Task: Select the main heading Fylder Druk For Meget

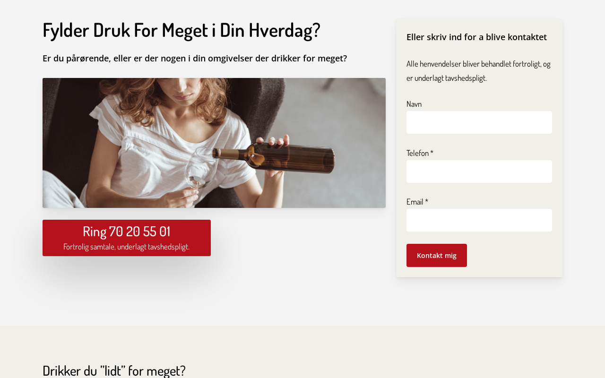Action: tap(181, 30)
